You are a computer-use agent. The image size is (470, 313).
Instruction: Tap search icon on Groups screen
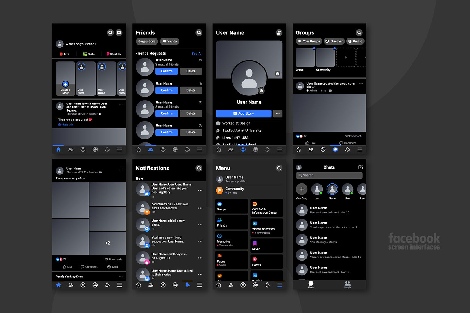click(x=359, y=33)
